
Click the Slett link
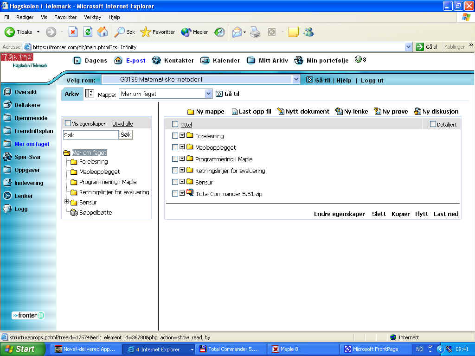tap(379, 214)
